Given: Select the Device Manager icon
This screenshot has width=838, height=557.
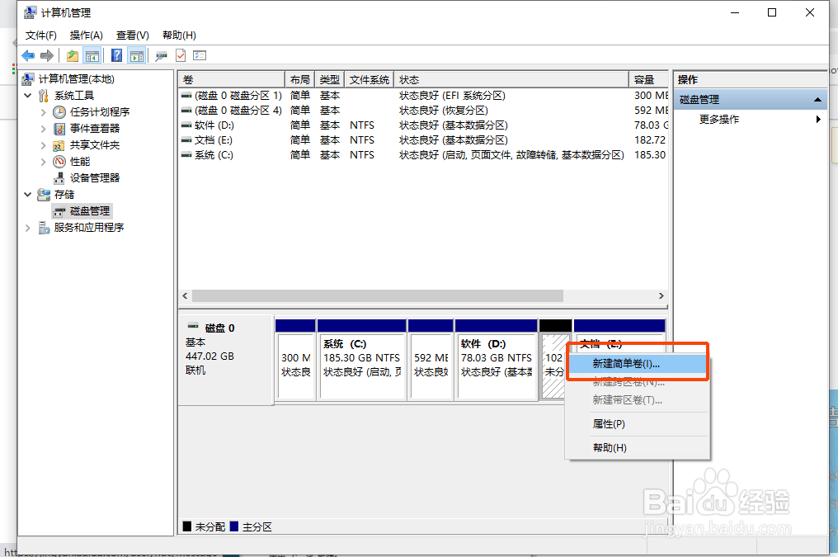Looking at the screenshot, I should tap(59, 178).
